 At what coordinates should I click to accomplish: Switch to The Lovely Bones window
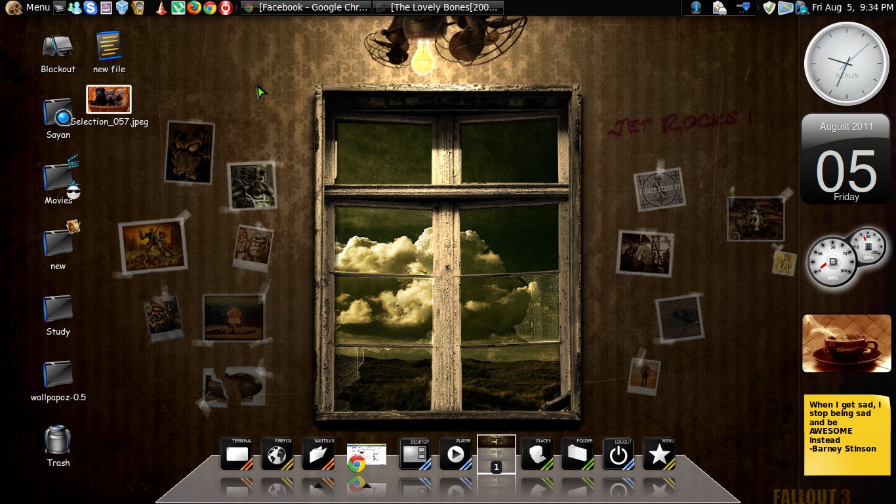[x=438, y=8]
